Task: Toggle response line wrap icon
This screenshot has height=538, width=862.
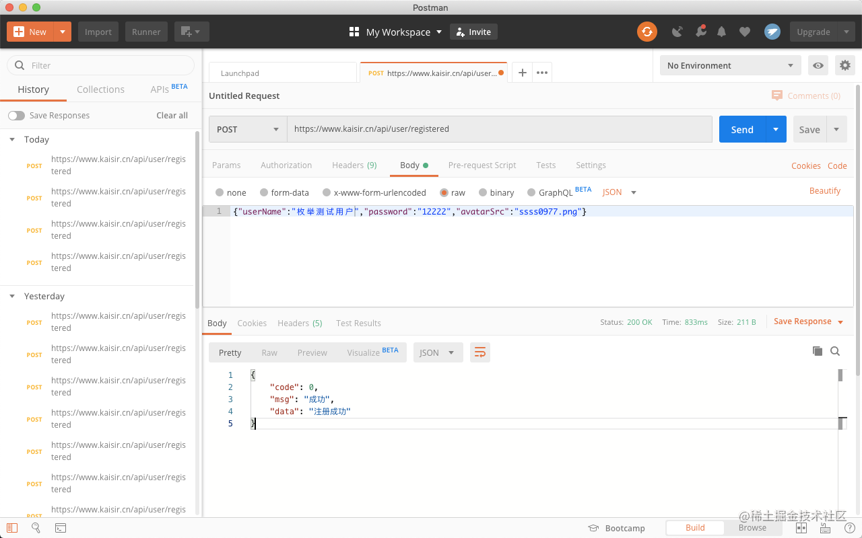Action: pyautogui.click(x=480, y=352)
